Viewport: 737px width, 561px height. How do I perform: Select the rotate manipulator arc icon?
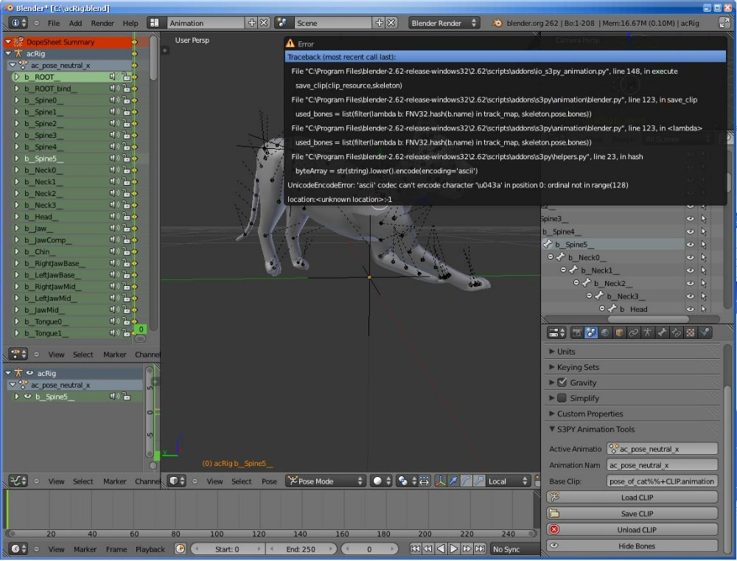pyautogui.click(x=466, y=481)
